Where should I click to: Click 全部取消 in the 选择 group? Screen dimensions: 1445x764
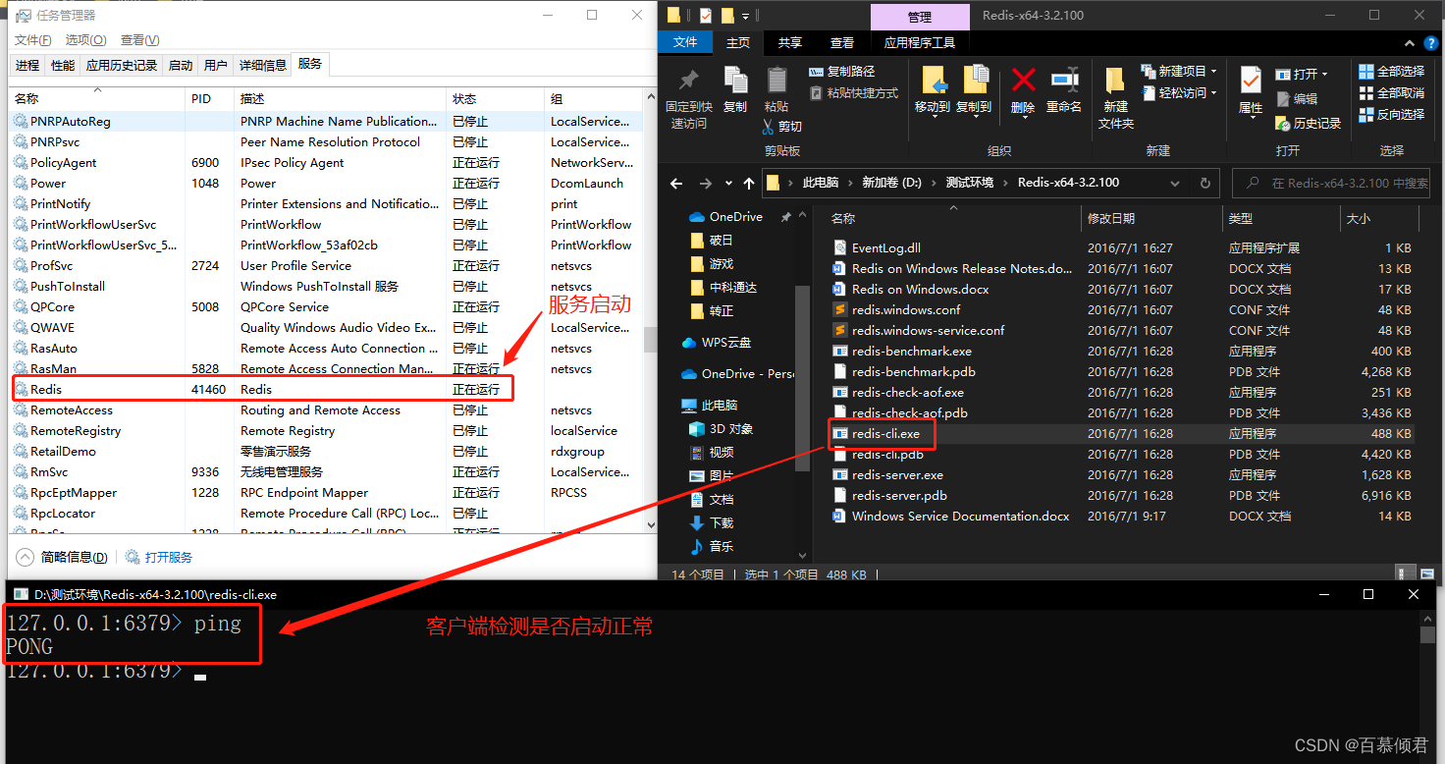(x=1391, y=93)
